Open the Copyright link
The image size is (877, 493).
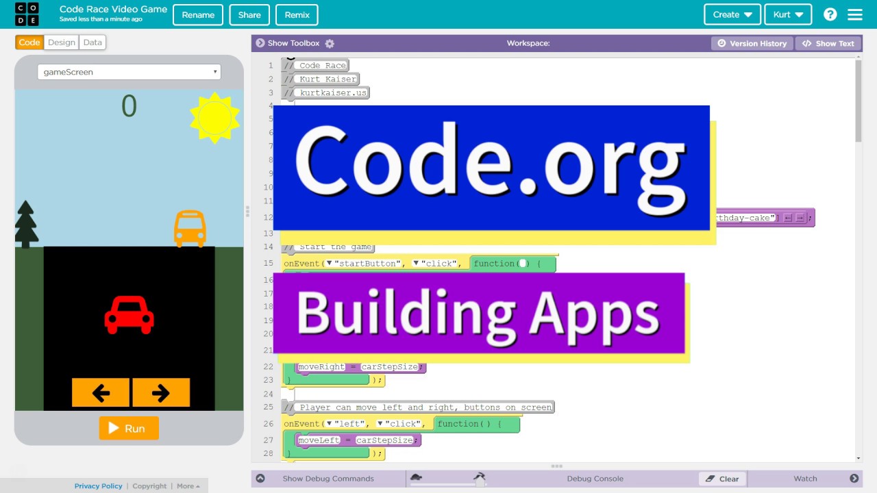[149, 486]
